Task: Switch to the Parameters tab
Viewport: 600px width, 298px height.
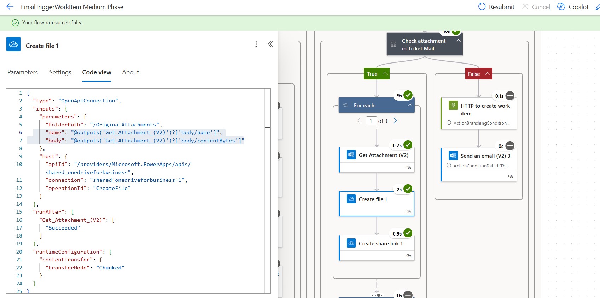Action: pos(23,72)
